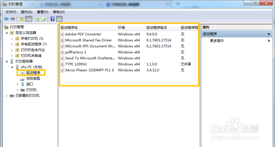Viewport: 275px width, 147px height.
Task: Expand the 已部署的打印机 node
Action: point(7,96)
